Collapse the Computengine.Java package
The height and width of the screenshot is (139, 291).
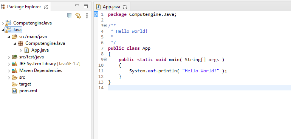[15, 44]
